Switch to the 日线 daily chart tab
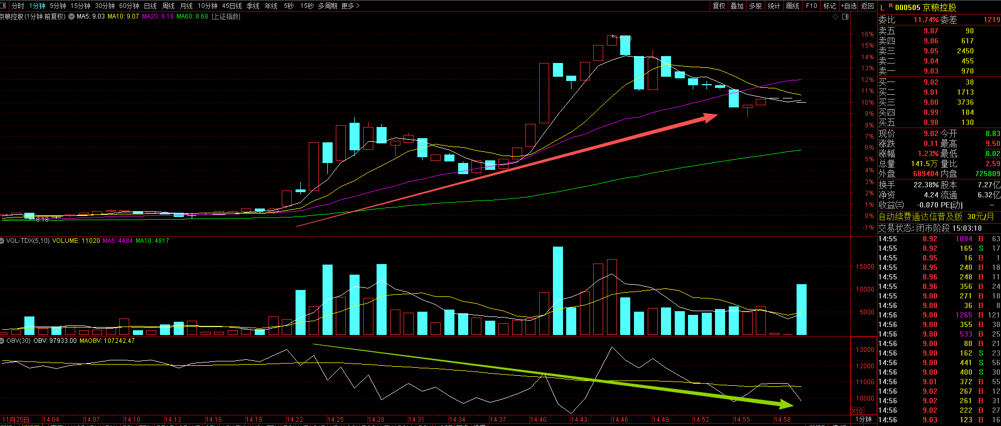 [x=150, y=6]
